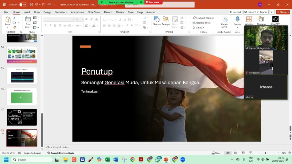Select slide 15 thumbnail in the slide panel

[22, 75]
